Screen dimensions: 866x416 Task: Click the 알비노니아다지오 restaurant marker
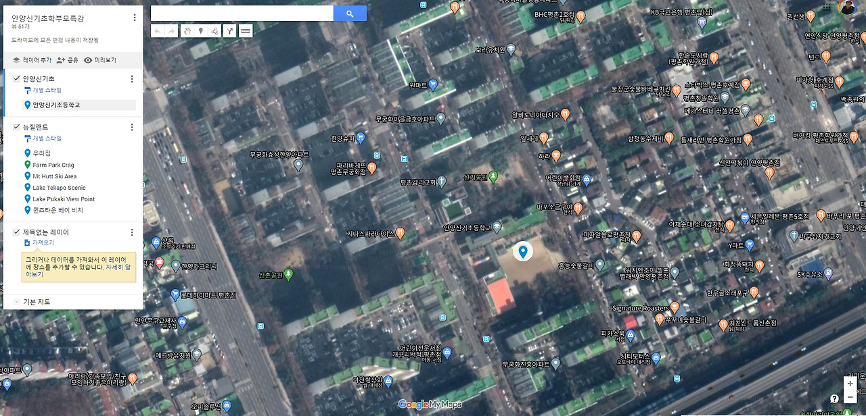click(x=566, y=113)
